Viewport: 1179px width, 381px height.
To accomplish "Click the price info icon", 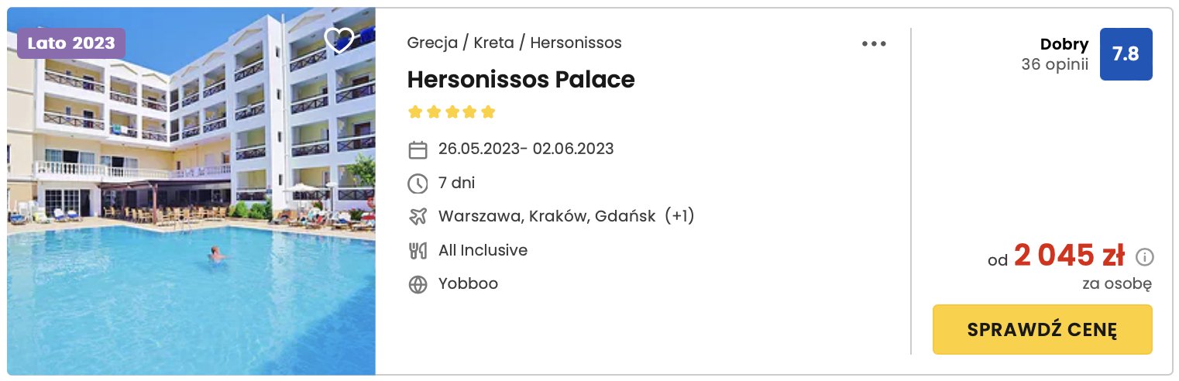I will pyautogui.click(x=1144, y=257).
